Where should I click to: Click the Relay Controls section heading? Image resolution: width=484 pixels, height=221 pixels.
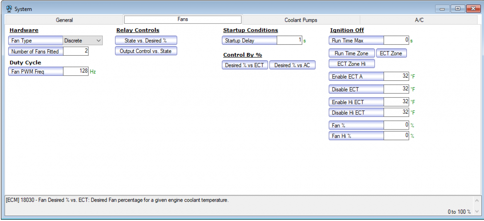(x=138, y=30)
